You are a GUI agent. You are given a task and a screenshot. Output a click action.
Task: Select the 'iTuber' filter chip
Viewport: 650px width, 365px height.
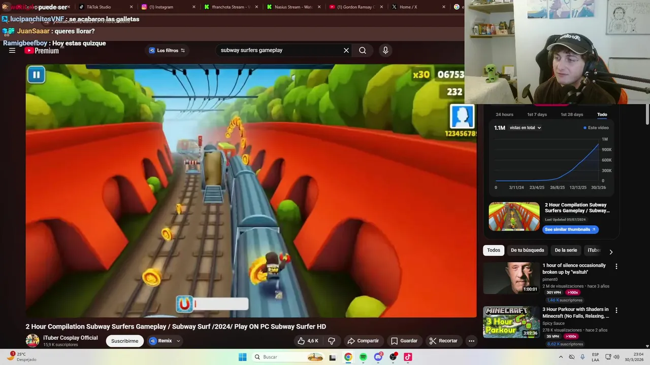[x=594, y=250]
